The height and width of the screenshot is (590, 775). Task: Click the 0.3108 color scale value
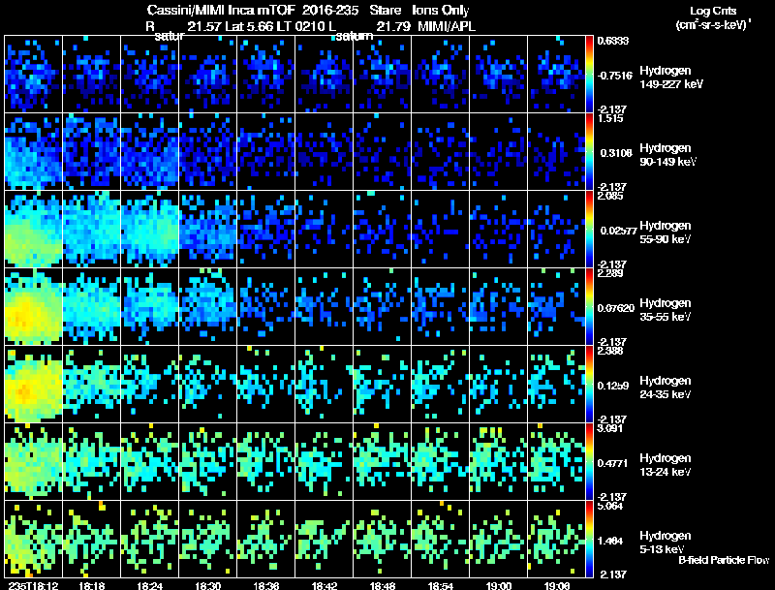(x=616, y=153)
